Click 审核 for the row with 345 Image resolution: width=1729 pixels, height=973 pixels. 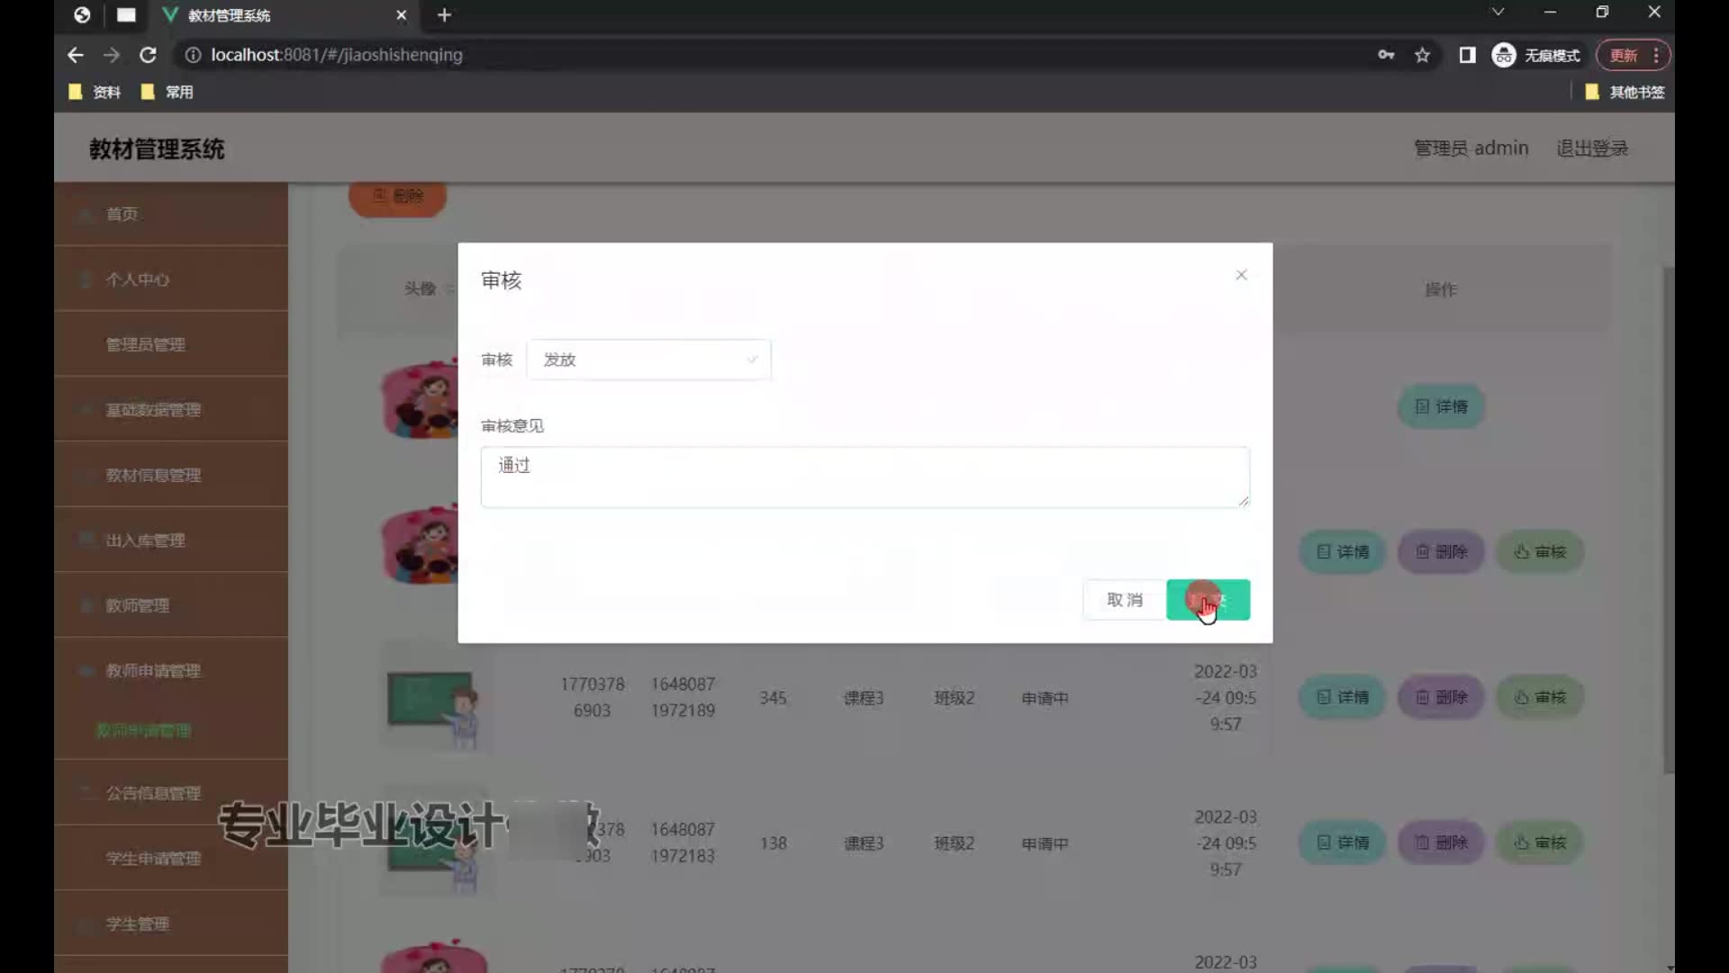click(x=1540, y=697)
